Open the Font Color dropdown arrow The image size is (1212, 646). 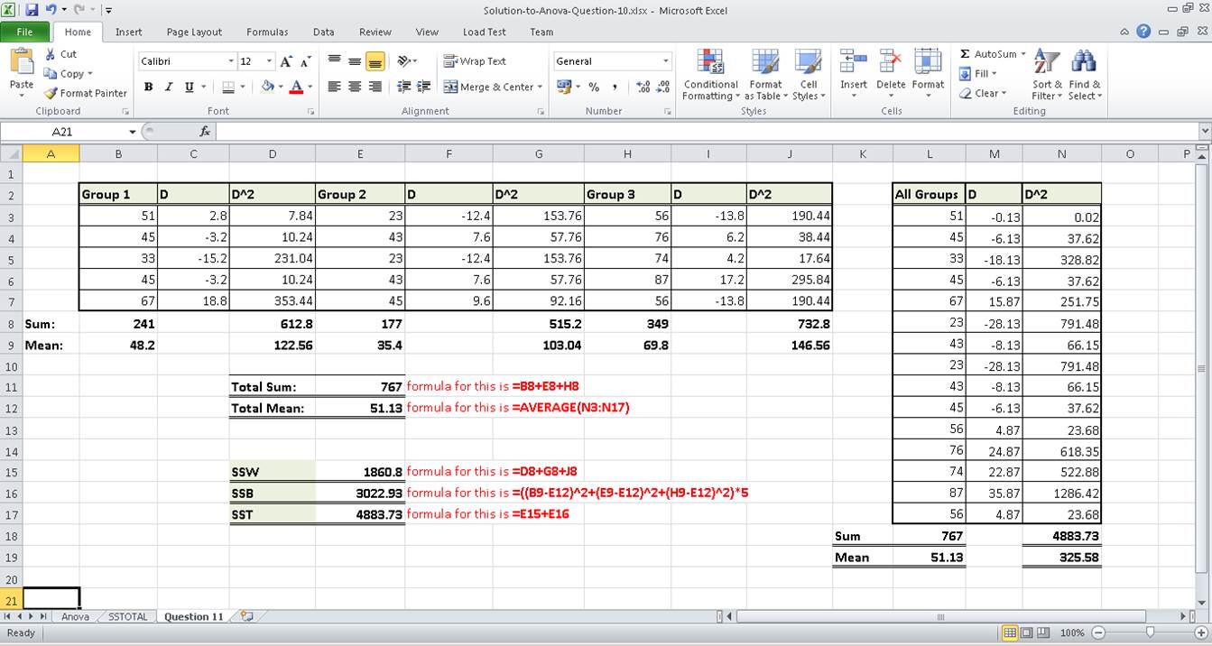pos(310,88)
